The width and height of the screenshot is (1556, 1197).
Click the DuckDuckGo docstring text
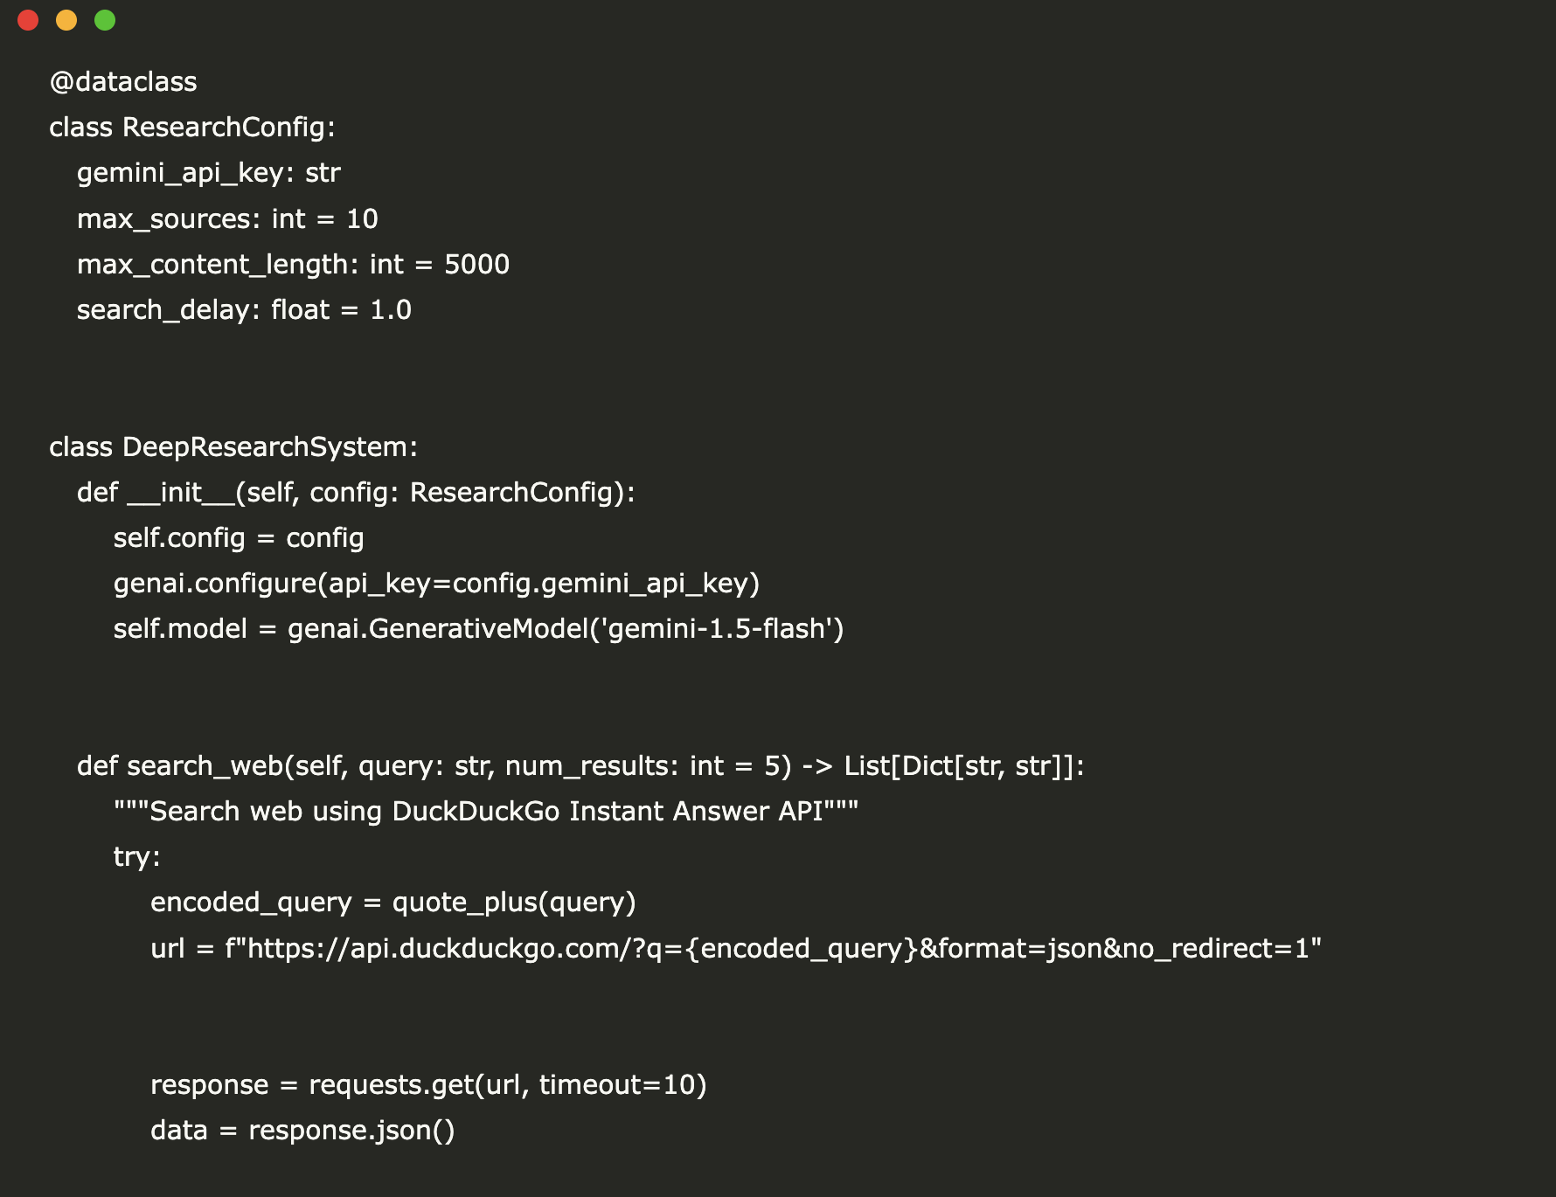[486, 812]
